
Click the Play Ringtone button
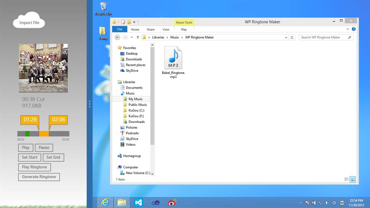coord(34,167)
